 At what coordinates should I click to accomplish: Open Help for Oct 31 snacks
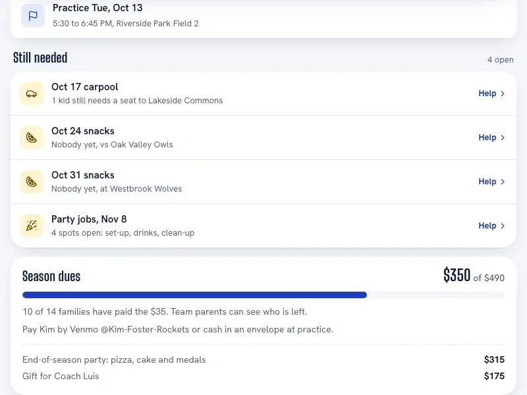[x=491, y=182]
